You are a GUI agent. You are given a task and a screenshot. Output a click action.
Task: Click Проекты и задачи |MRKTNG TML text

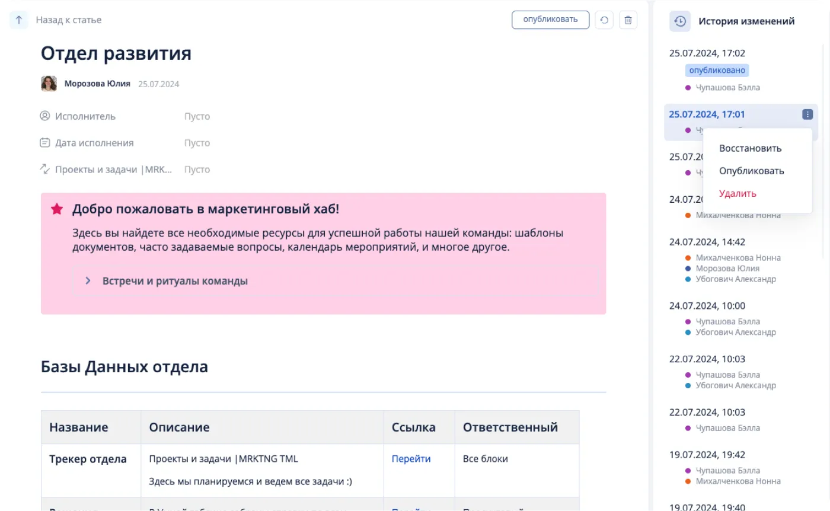224,459
